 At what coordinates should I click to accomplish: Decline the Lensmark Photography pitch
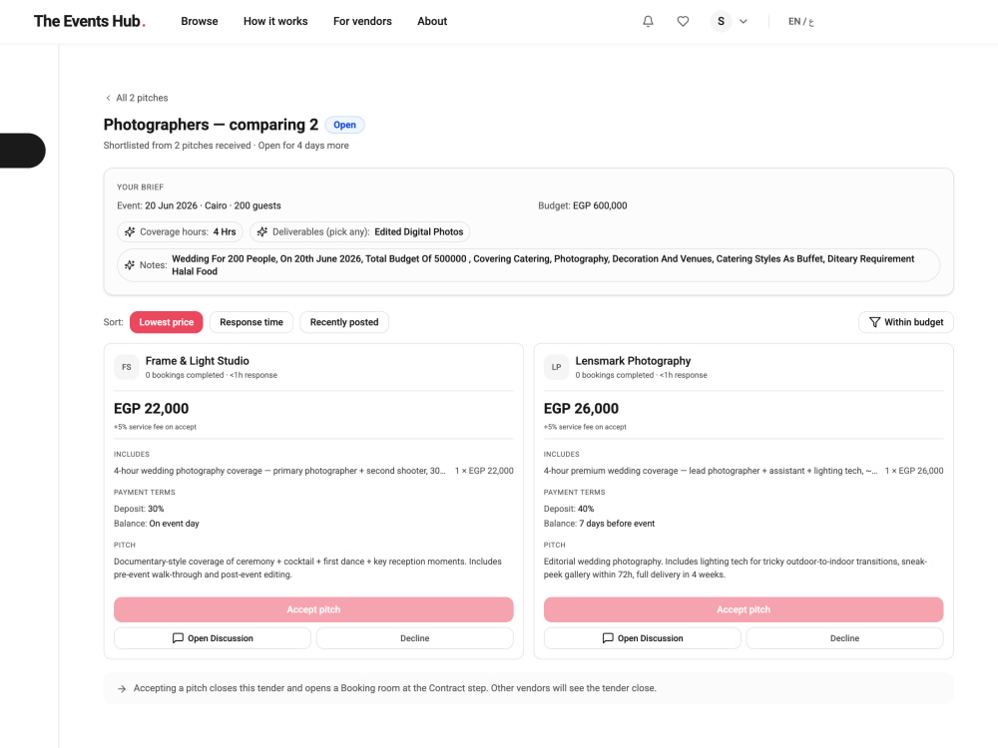click(844, 638)
